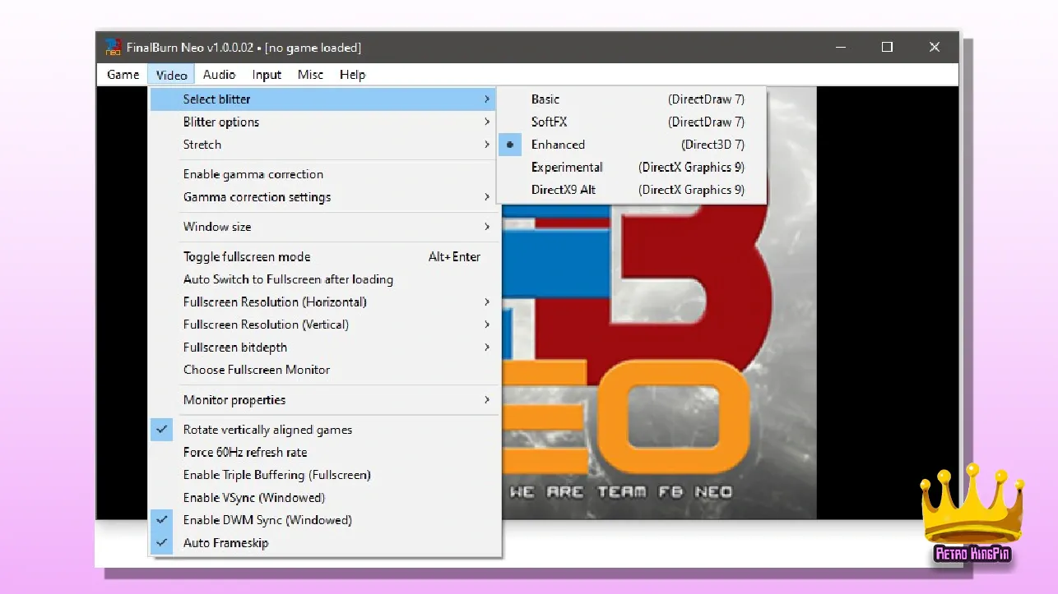This screenshot has width=1058, height=594.
Task: Uncheck Rotate vertically aligned games
Action: click(323, 430)
